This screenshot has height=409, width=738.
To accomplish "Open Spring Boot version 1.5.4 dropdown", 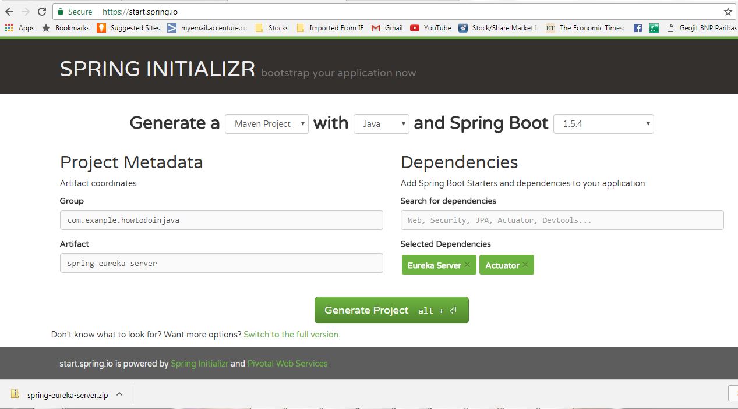I will point(603,124).
